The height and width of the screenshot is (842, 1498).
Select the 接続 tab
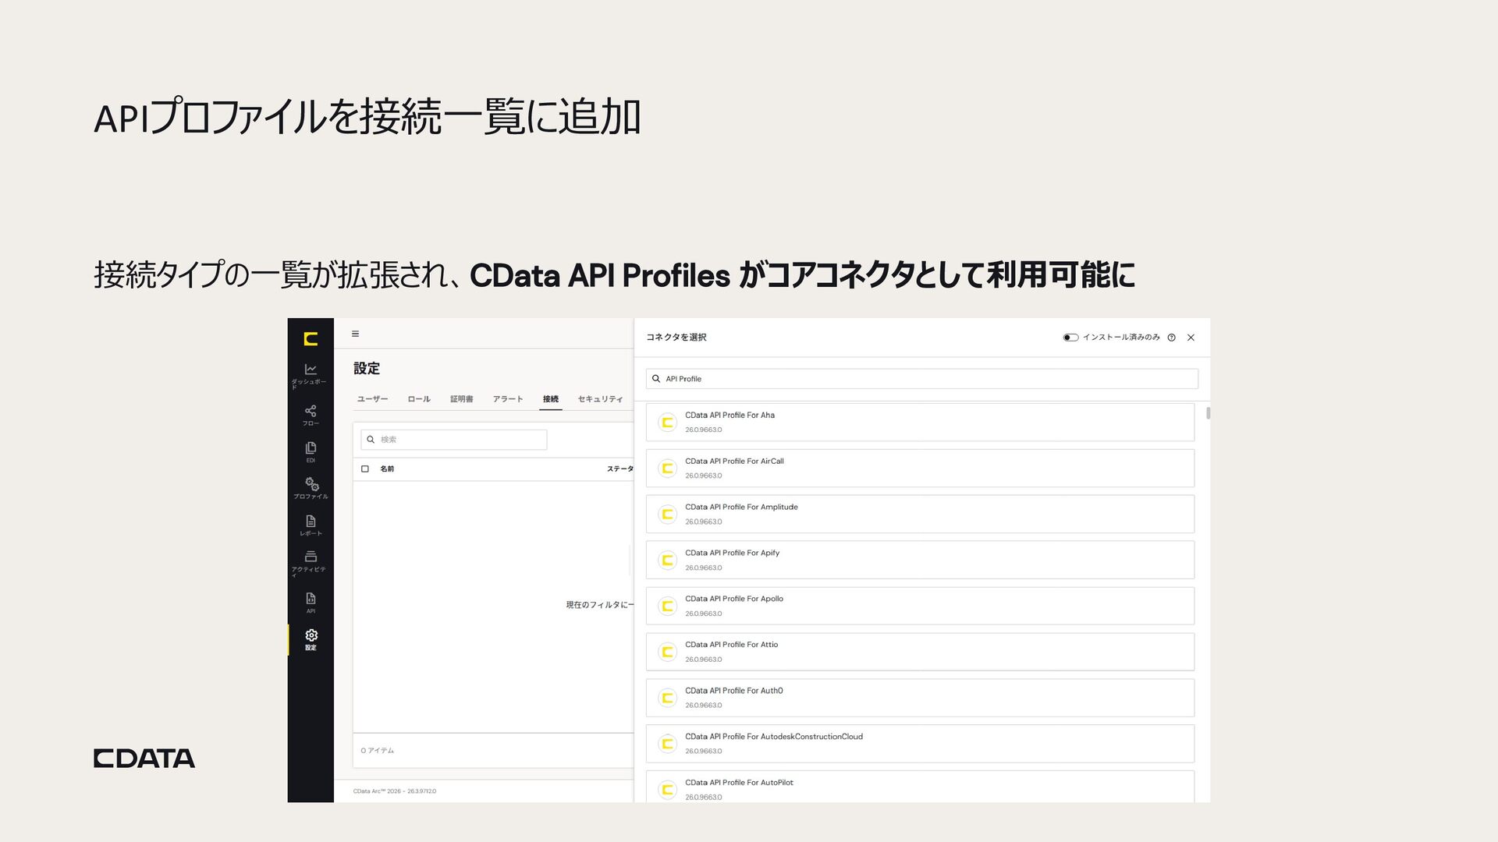[551, 399]
